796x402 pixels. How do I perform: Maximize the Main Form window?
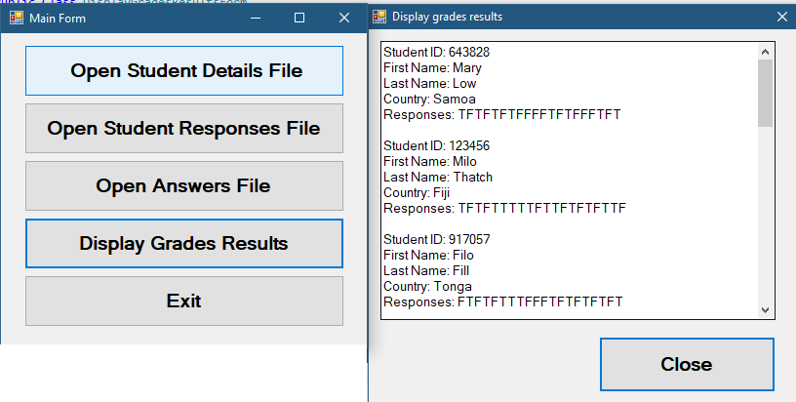tap(299, 18)
